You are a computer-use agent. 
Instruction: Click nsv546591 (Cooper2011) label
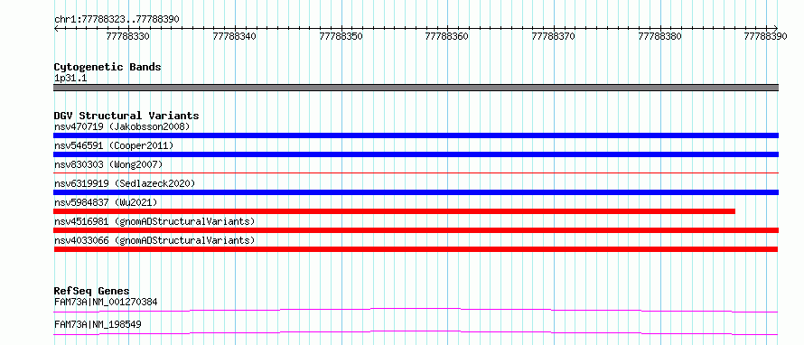point(114,145)
